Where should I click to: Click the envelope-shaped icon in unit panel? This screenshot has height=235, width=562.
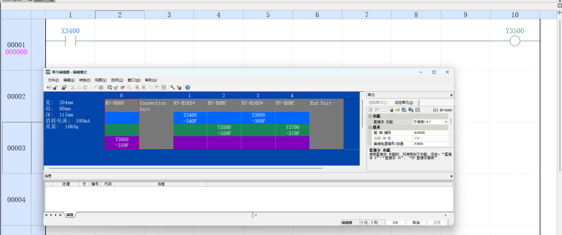click(x=384, y=109)
